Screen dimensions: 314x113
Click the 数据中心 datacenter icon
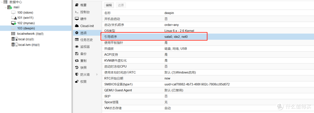coord(5,2)
